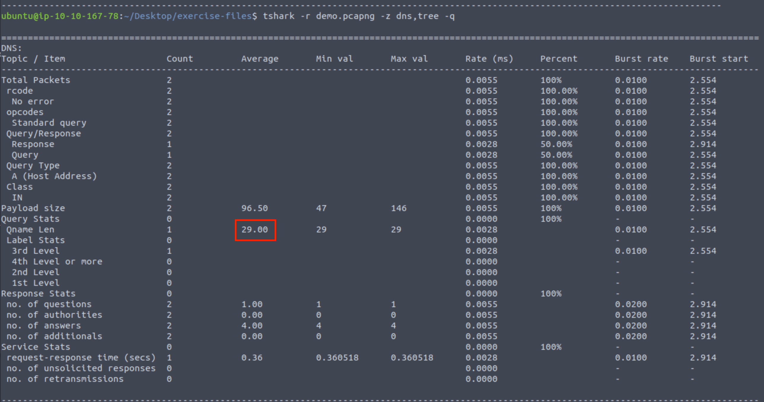The height and width of the screenshot is (402, 764).
Task: Click the request-response time (secs) row
Action: [x=81, y=358]
